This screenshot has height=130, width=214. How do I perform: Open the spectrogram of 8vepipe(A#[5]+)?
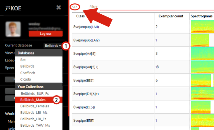202,67
